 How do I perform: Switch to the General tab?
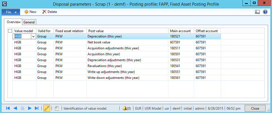point(29,22)
